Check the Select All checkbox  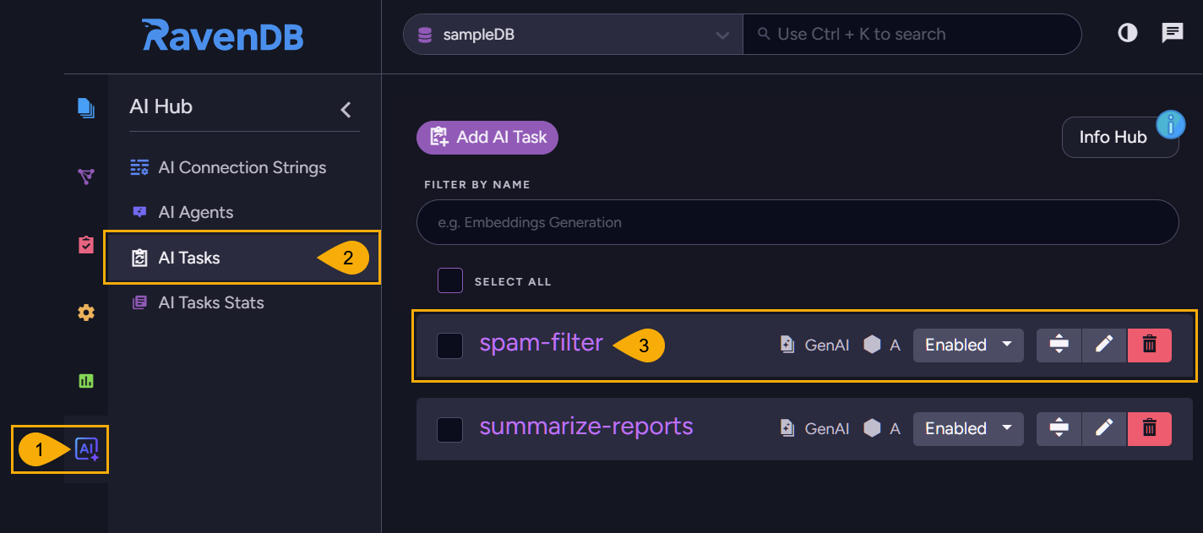(x=449, y=280)
